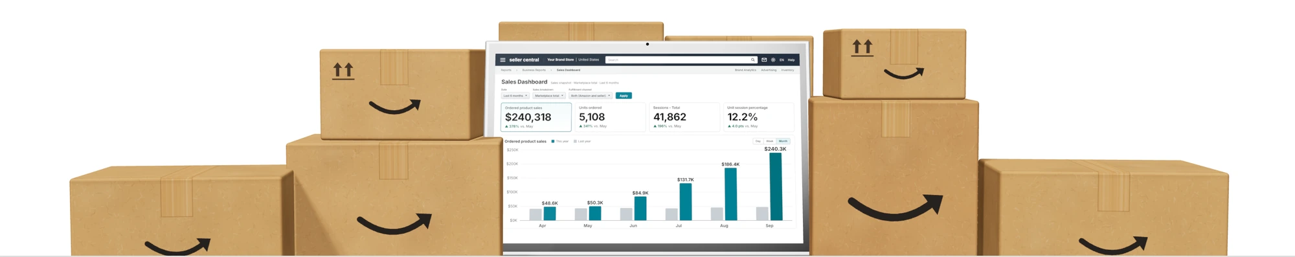Open the mail messages icon

click(764, 60)
